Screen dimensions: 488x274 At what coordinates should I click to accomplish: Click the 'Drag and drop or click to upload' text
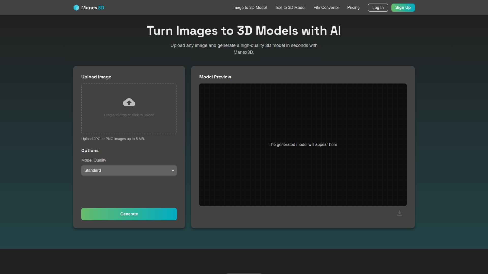129,115
